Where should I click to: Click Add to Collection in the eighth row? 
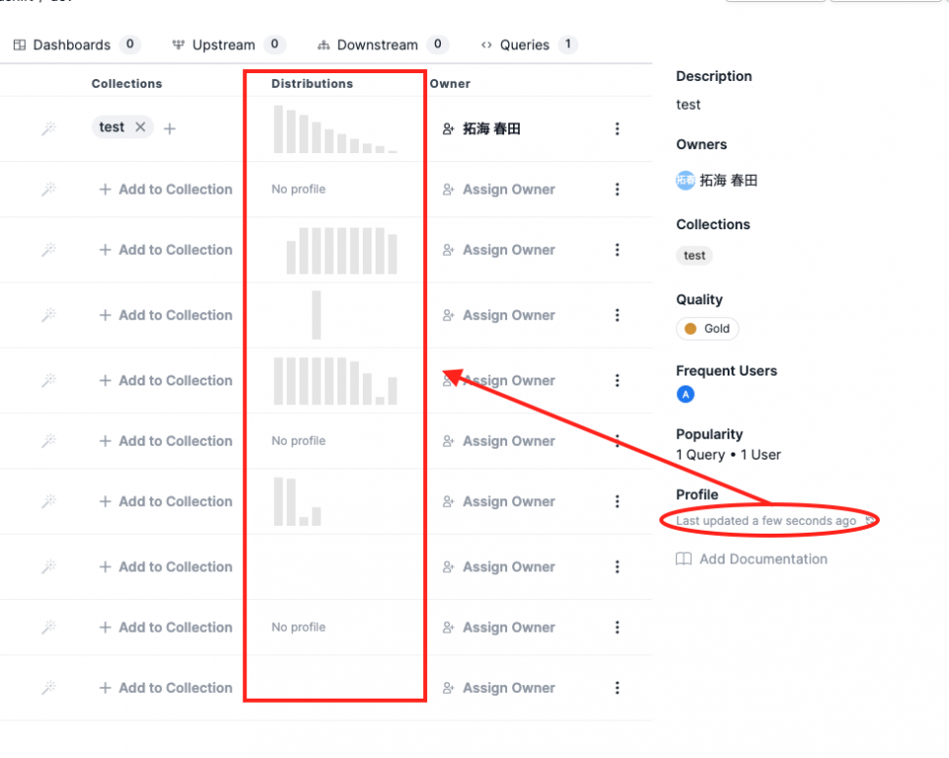[166, 567]
